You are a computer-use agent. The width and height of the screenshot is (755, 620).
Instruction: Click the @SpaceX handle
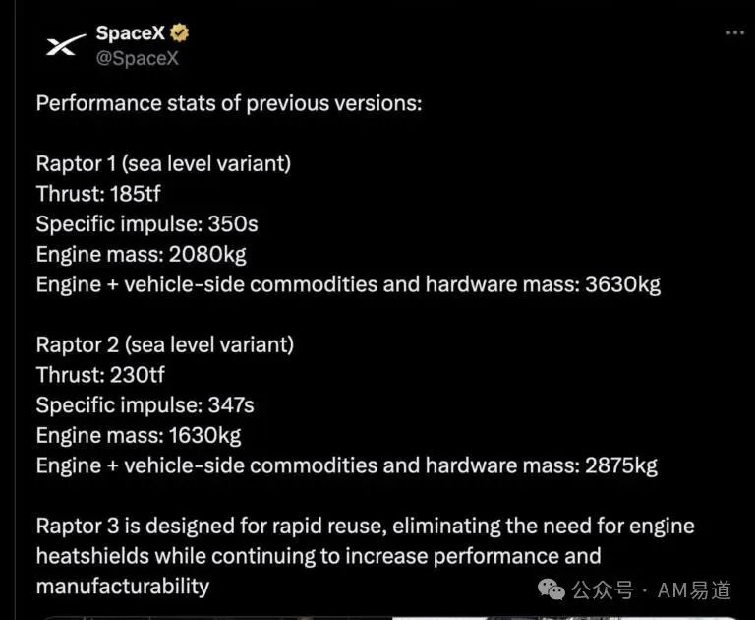click(x=137, y=58)
